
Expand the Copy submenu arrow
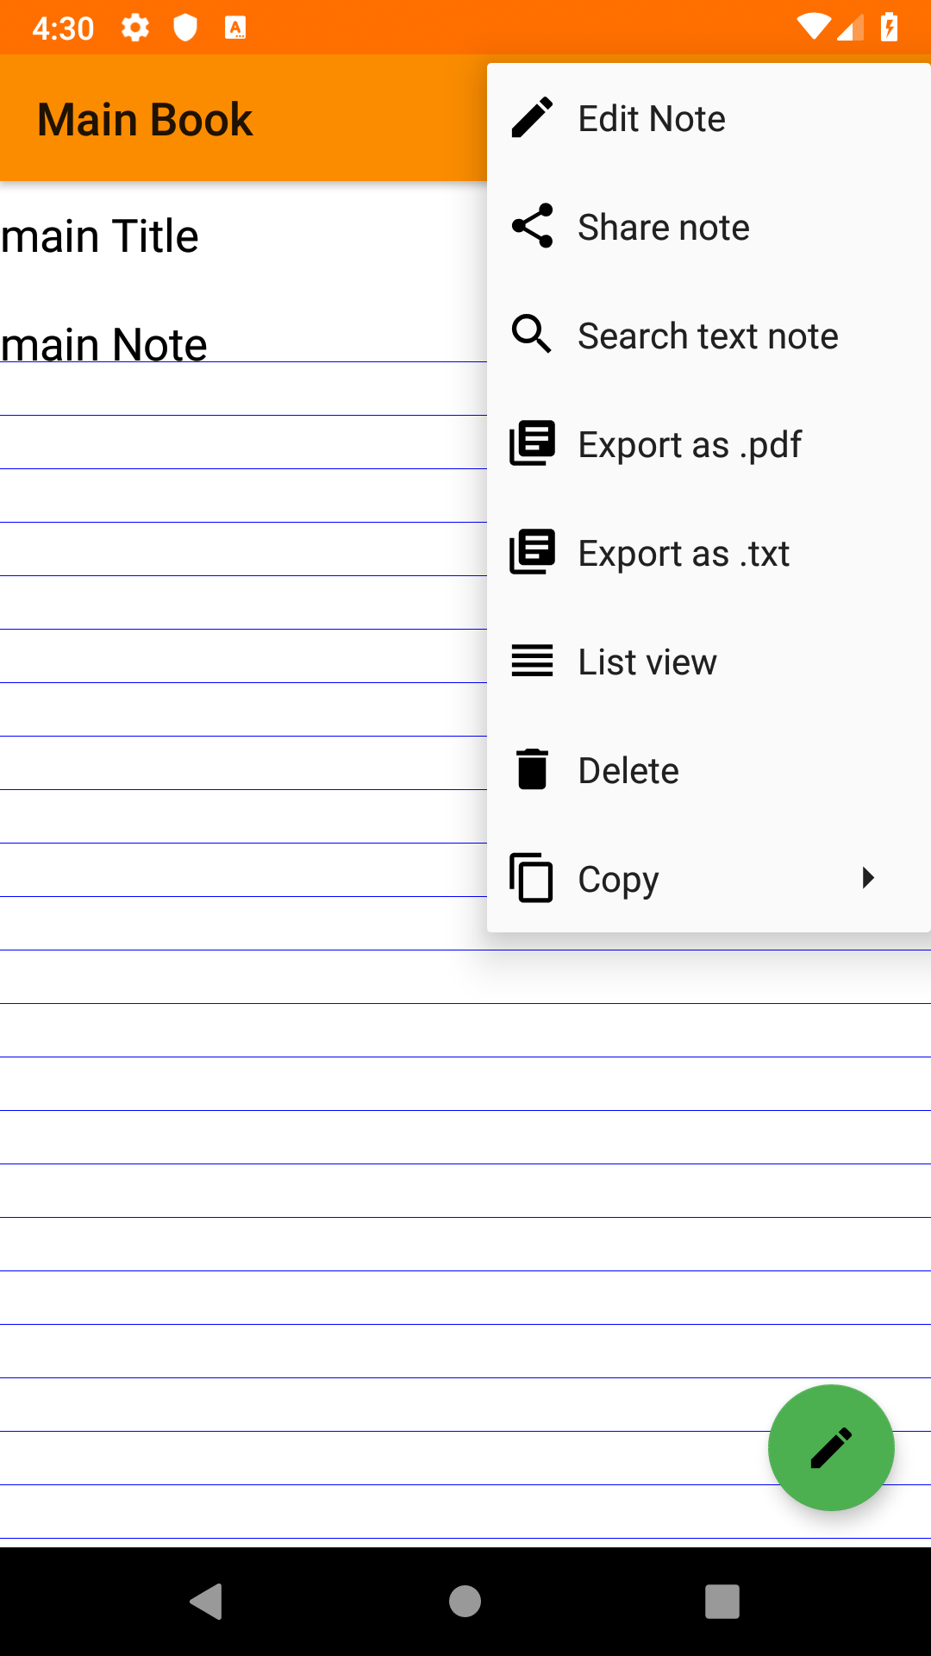click(867, 878)
